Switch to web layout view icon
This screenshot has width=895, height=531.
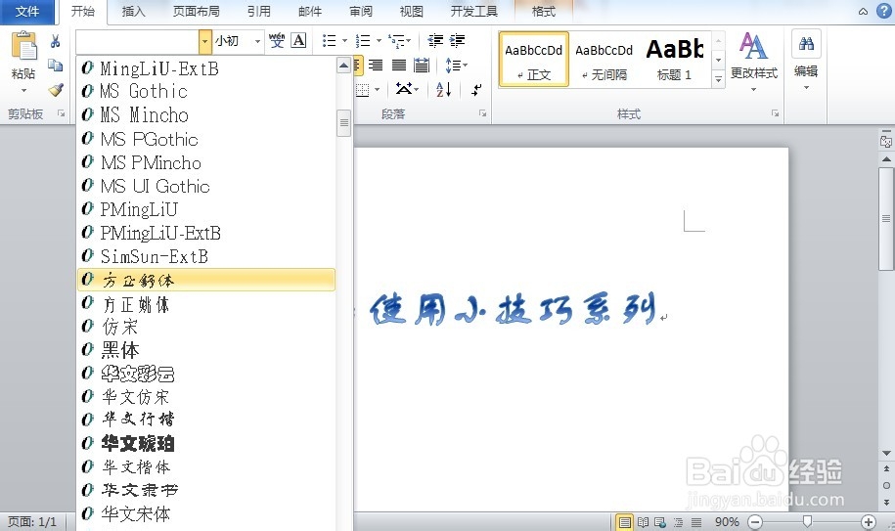660,522
